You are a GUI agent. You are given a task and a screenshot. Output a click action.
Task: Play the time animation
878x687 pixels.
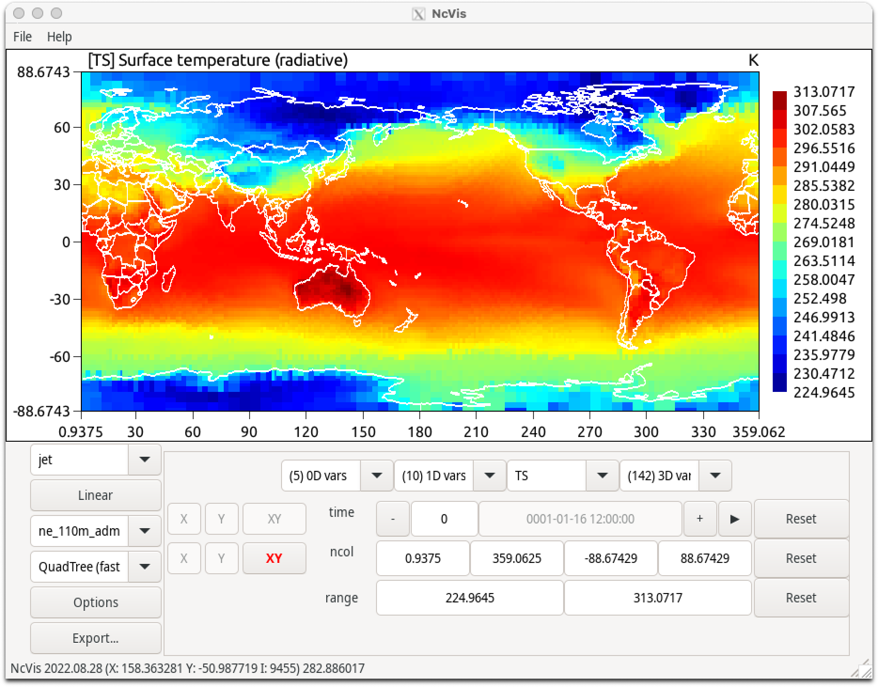[x=735, y=519]
